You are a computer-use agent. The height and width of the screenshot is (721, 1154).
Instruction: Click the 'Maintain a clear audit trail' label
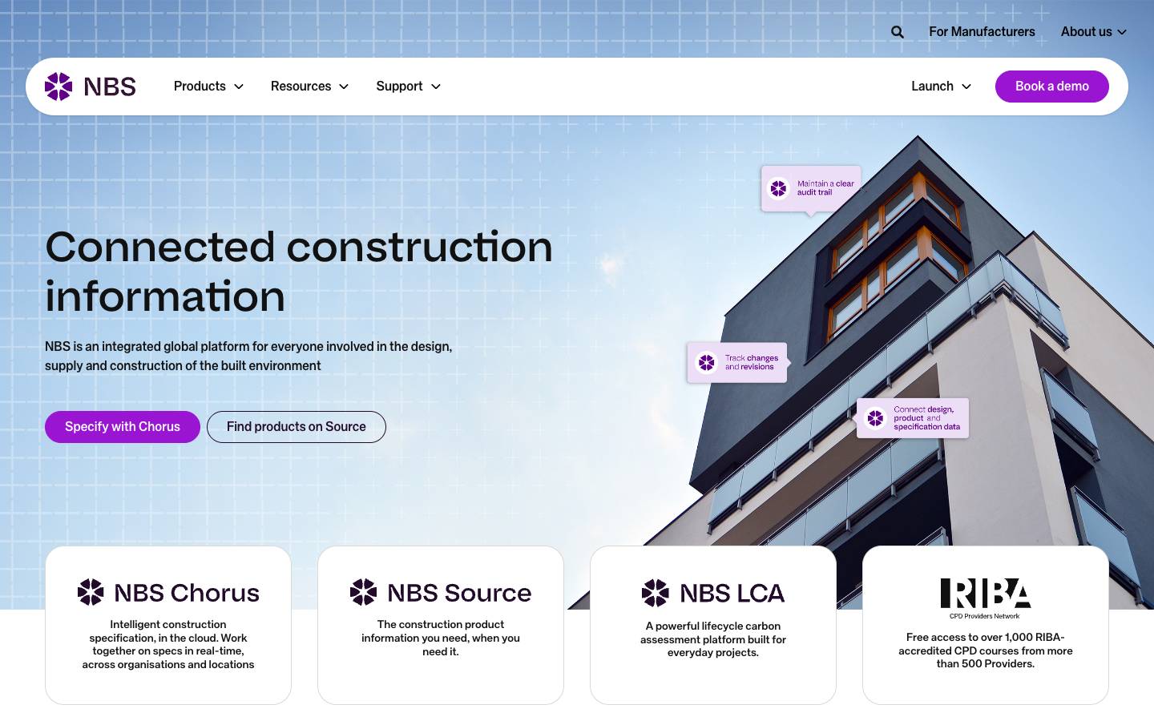point(825,188)
